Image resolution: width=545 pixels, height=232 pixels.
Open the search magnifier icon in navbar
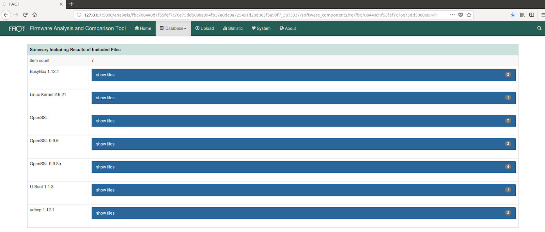539,28
